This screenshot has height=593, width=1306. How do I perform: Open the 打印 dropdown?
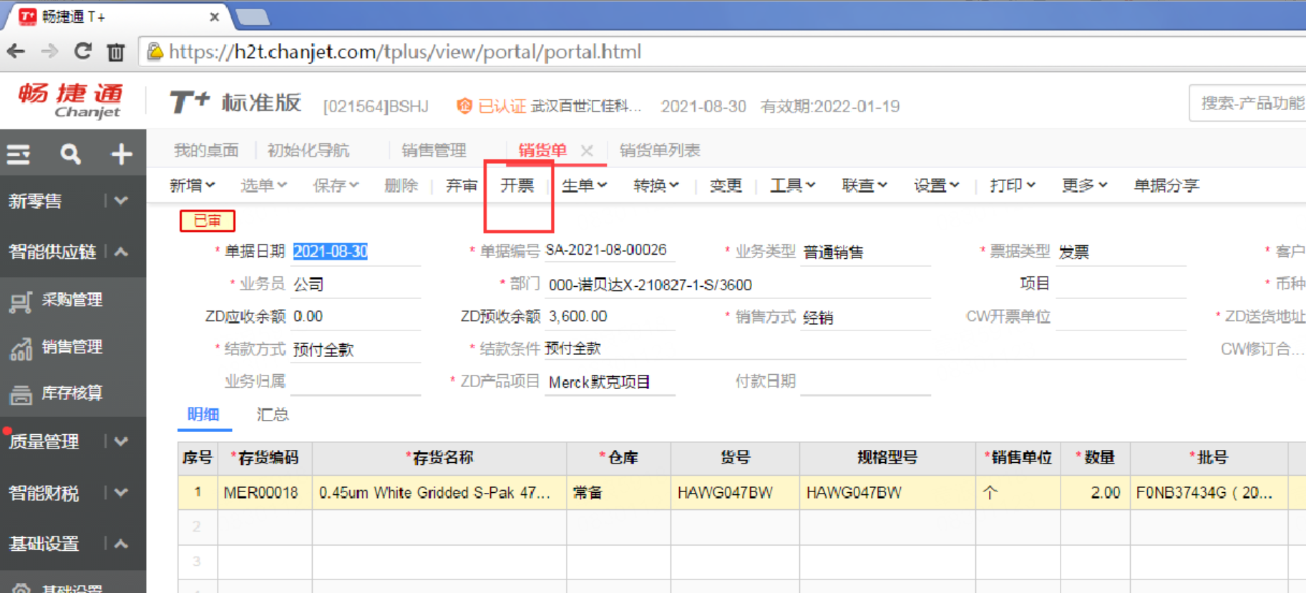tap(1013, 185)
